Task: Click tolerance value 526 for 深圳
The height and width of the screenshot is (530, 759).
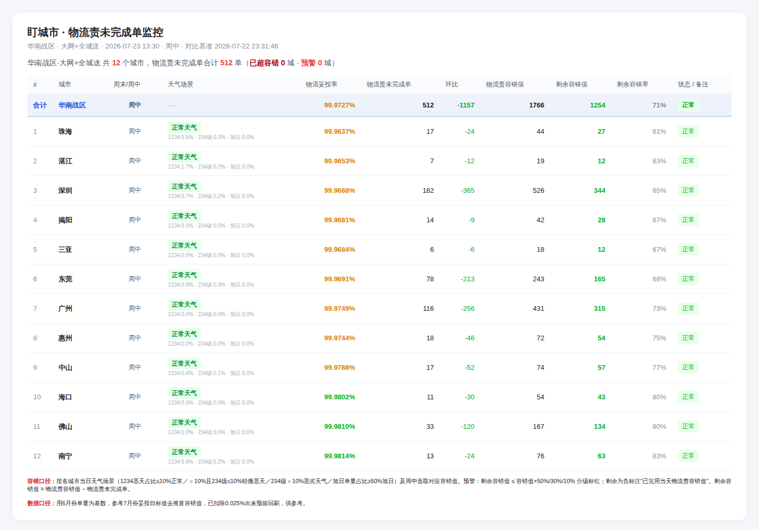Action: point(539,191)
